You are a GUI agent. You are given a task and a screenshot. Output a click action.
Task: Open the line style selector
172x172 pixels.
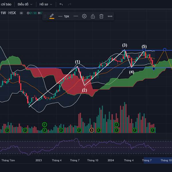76,16
